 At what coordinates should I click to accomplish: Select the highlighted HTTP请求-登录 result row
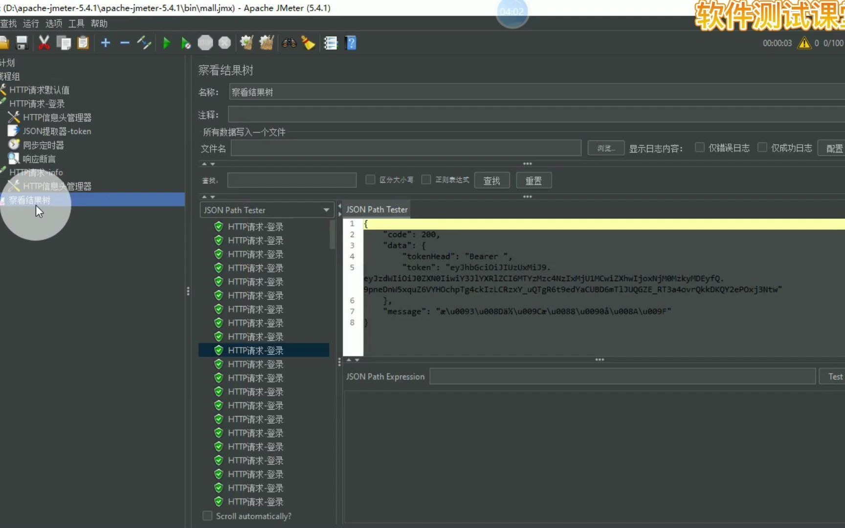pos(264,350)
